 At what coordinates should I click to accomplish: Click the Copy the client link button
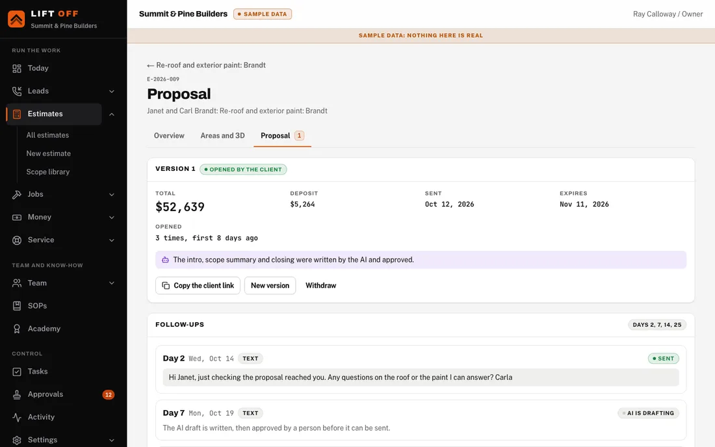coord(198,286)
